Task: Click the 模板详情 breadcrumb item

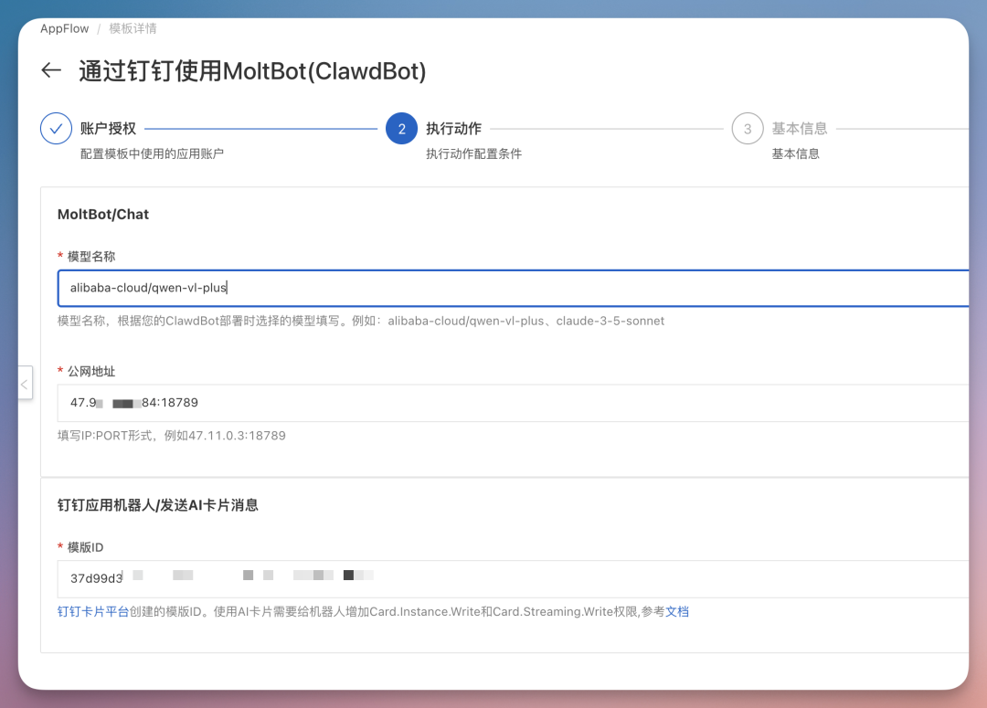Action: click(x=134, y=28)
